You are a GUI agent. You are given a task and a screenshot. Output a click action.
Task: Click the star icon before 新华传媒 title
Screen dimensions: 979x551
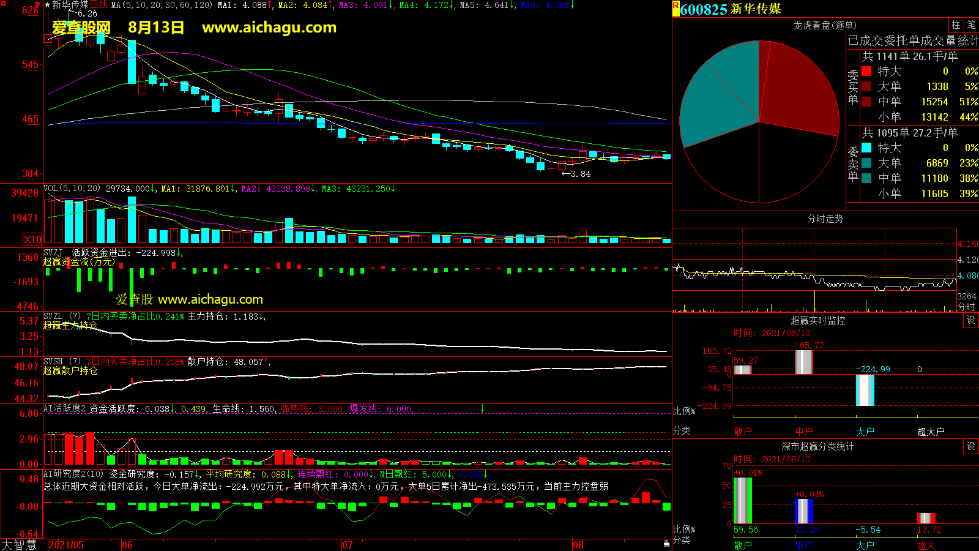click(x=47, y=5)
